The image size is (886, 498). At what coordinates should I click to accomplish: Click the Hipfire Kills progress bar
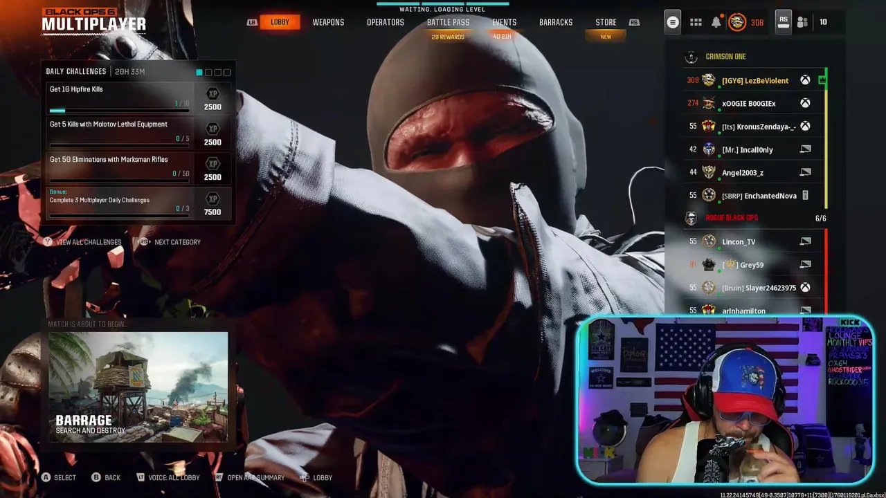click(119, 110)
